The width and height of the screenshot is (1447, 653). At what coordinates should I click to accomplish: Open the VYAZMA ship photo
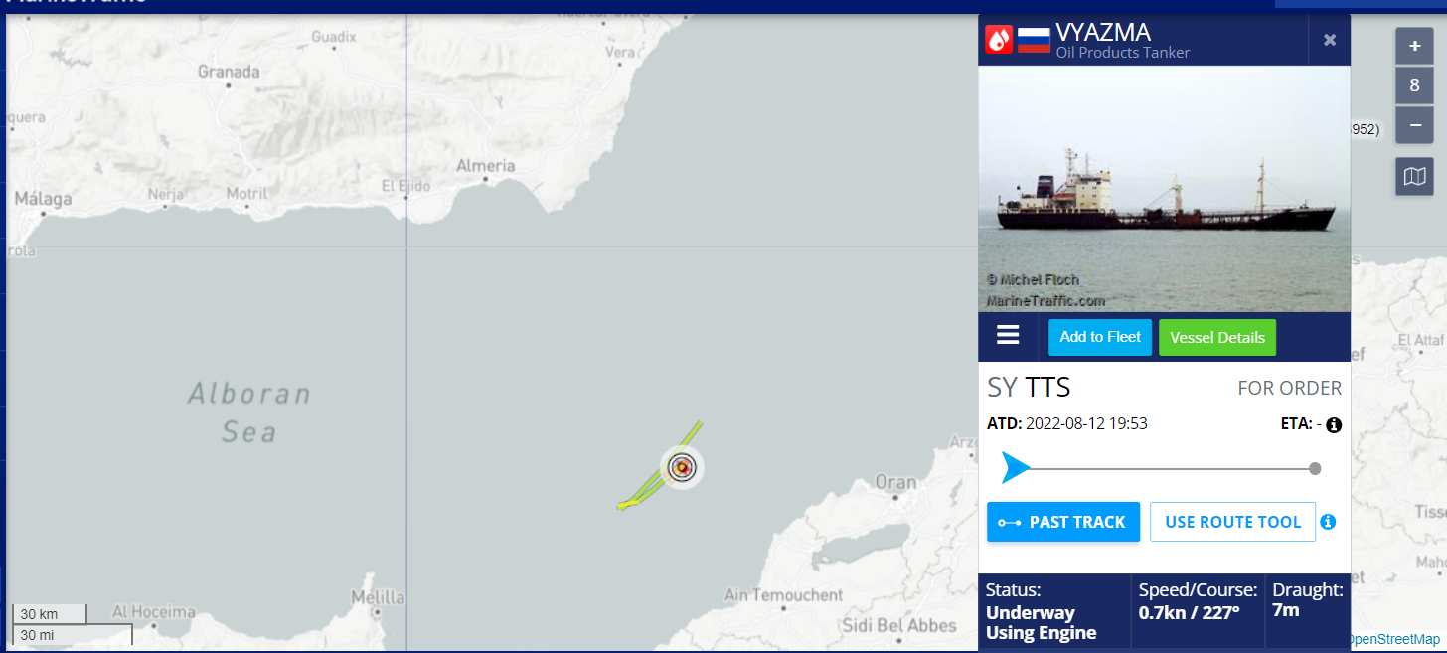click(x=1164, y=189)
